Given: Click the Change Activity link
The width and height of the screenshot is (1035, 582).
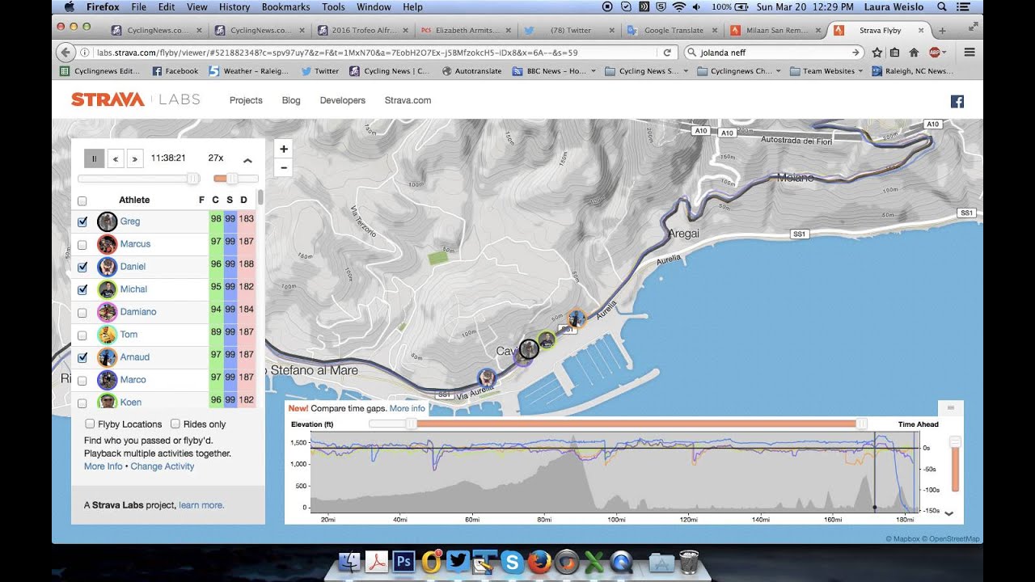Looking at the screenshot, I should [163, 466].
